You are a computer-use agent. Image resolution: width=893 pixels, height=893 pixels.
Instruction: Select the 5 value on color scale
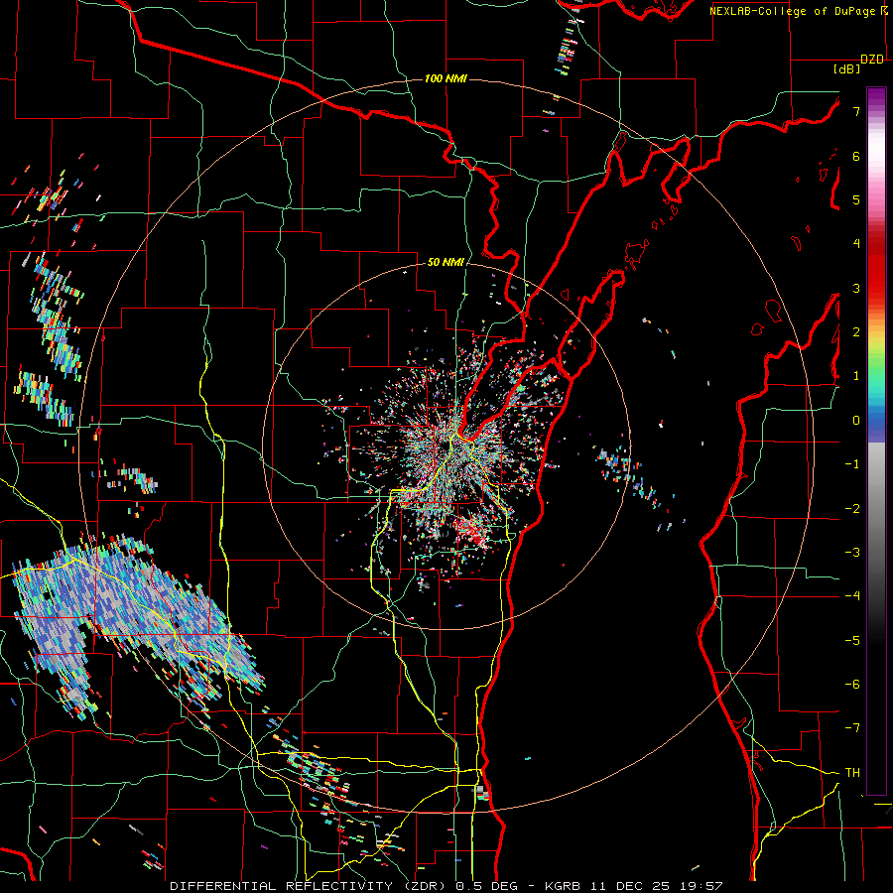coord(856,199)
